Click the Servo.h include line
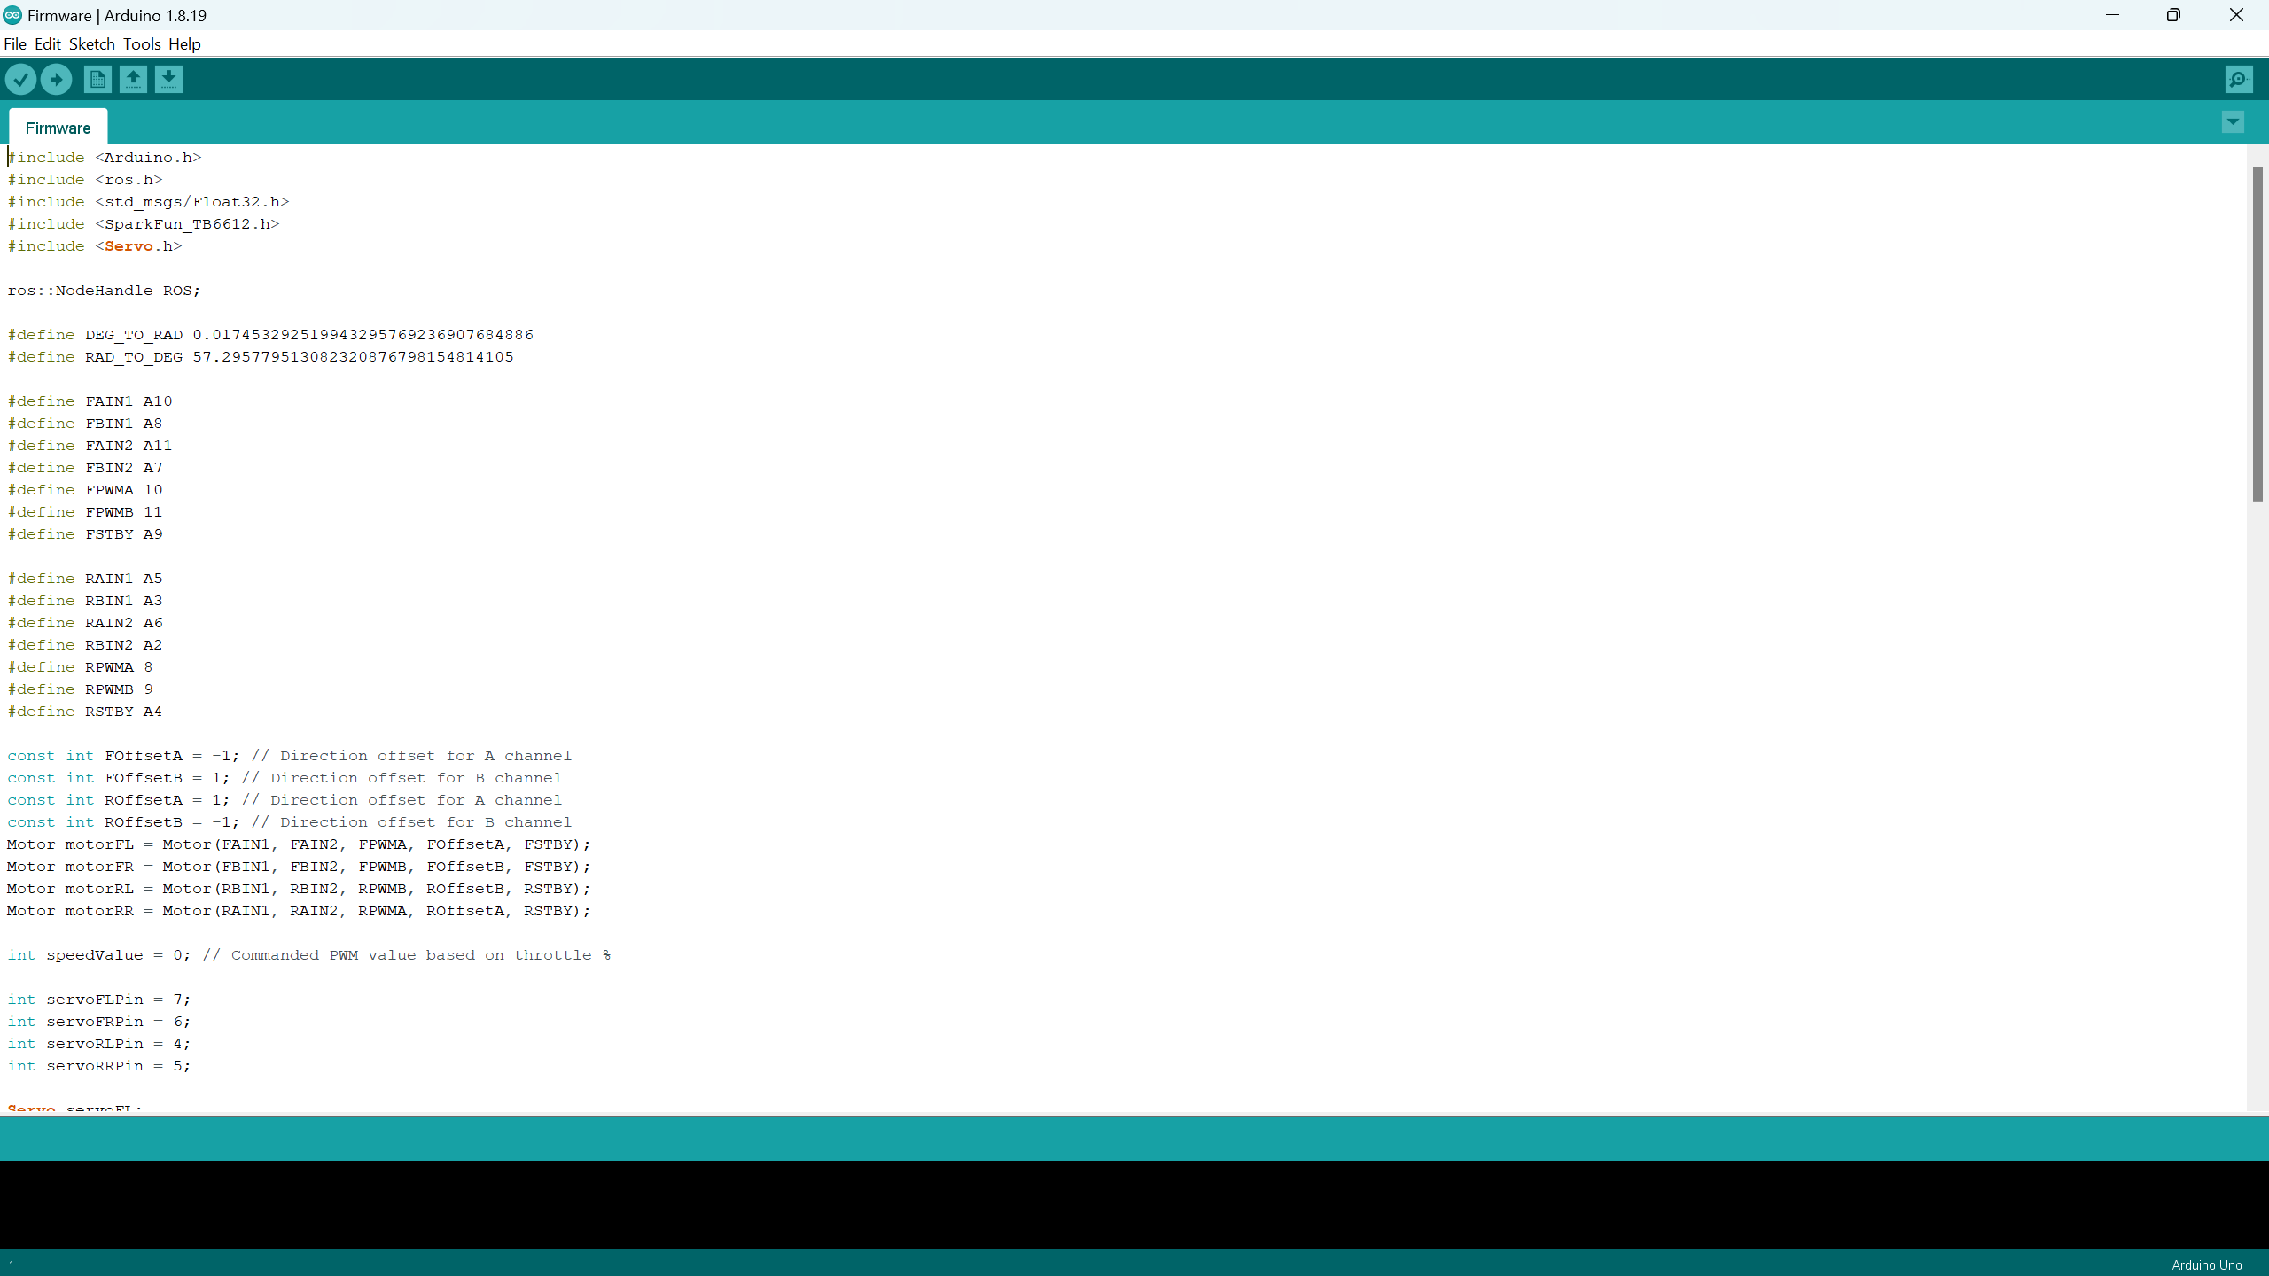 click(x=95, y=246)
